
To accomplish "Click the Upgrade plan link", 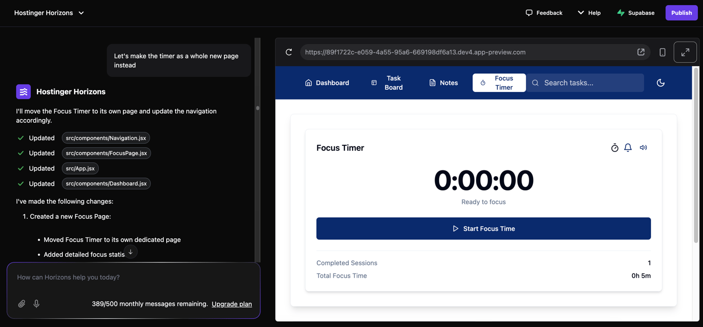I will click(232, 304).
